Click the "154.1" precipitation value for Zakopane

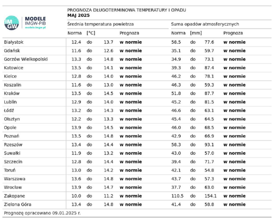[211, 196]
